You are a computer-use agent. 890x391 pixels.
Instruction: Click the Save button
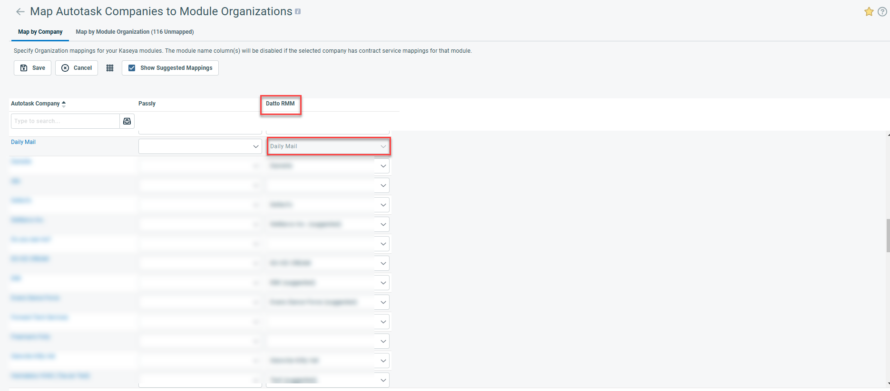[32, 68]
